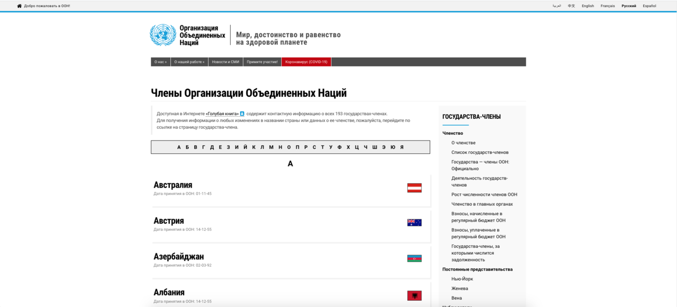
Task: Open «Деятельность государств-членов» sidebar link
Action: point(479,182)
